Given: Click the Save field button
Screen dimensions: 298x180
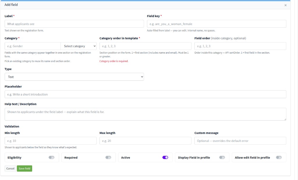Looking at the screenshot, I should [24, 168].
